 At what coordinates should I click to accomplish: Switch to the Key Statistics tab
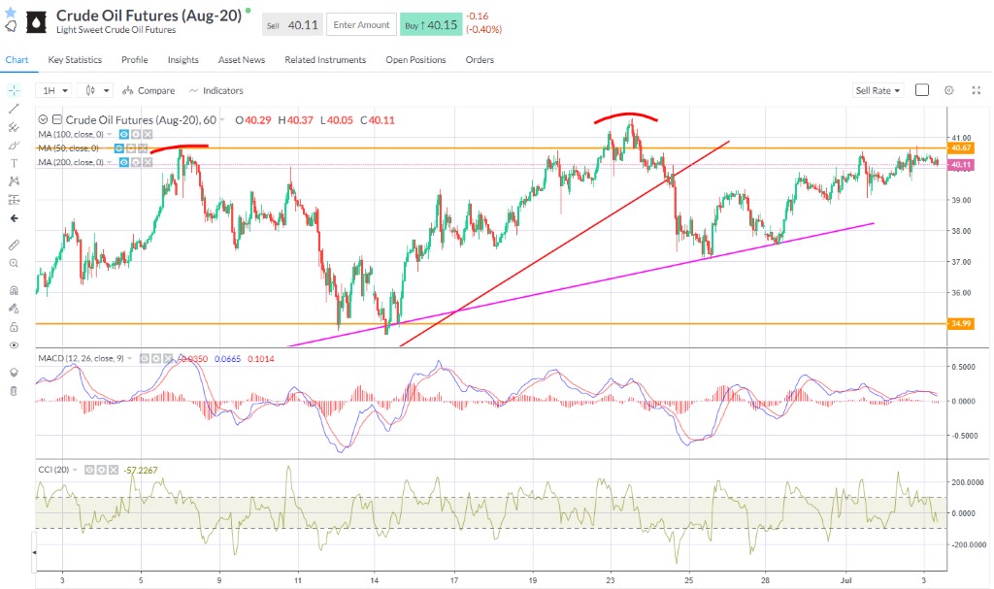pyautogui.click(x=75, y=60)
